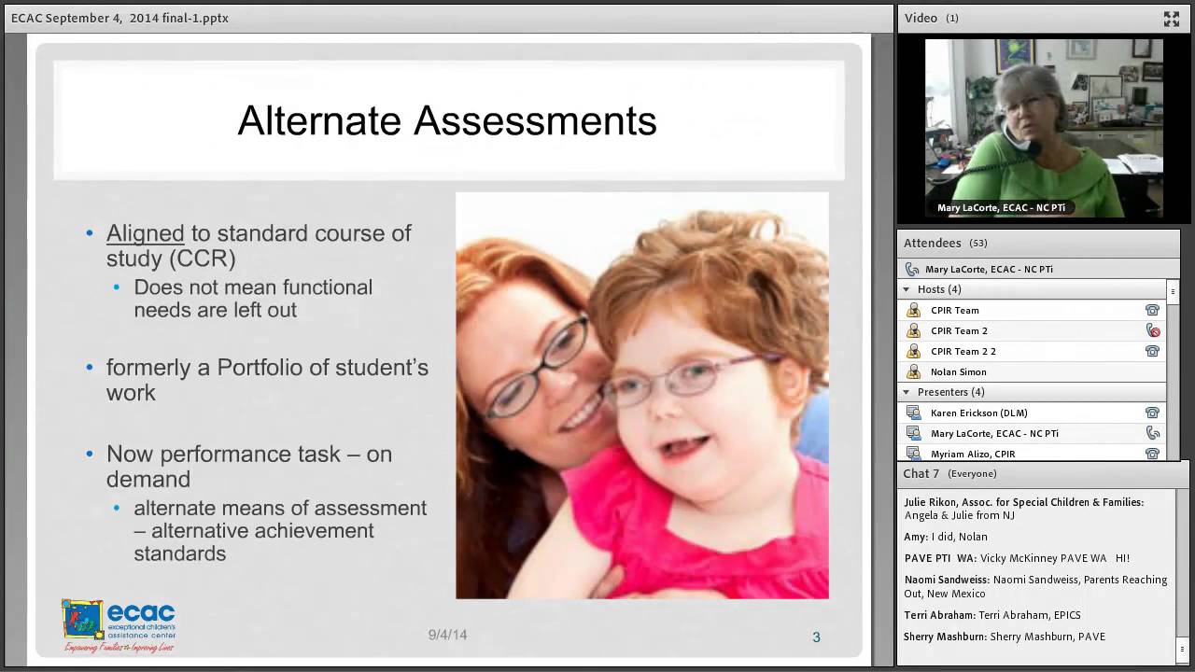Click telephone icon on CPIR Team 2 2 row
1195x672 pixels.
tap(1152, 351)
